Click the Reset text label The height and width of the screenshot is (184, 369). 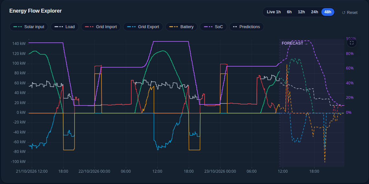352,13
